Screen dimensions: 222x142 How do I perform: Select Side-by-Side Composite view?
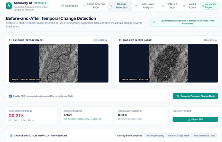[129, 135]
